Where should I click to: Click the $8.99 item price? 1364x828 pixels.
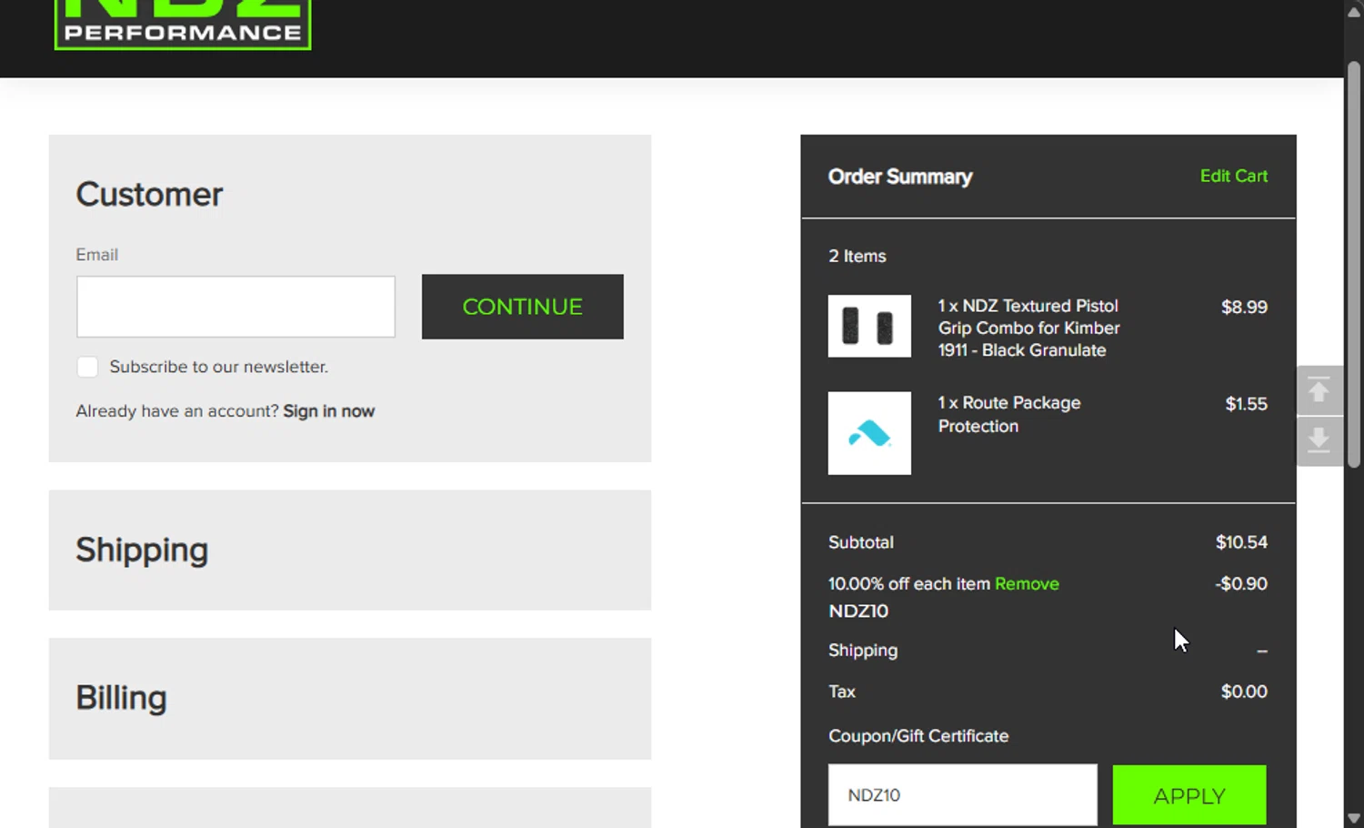(x=1244, y=307)
